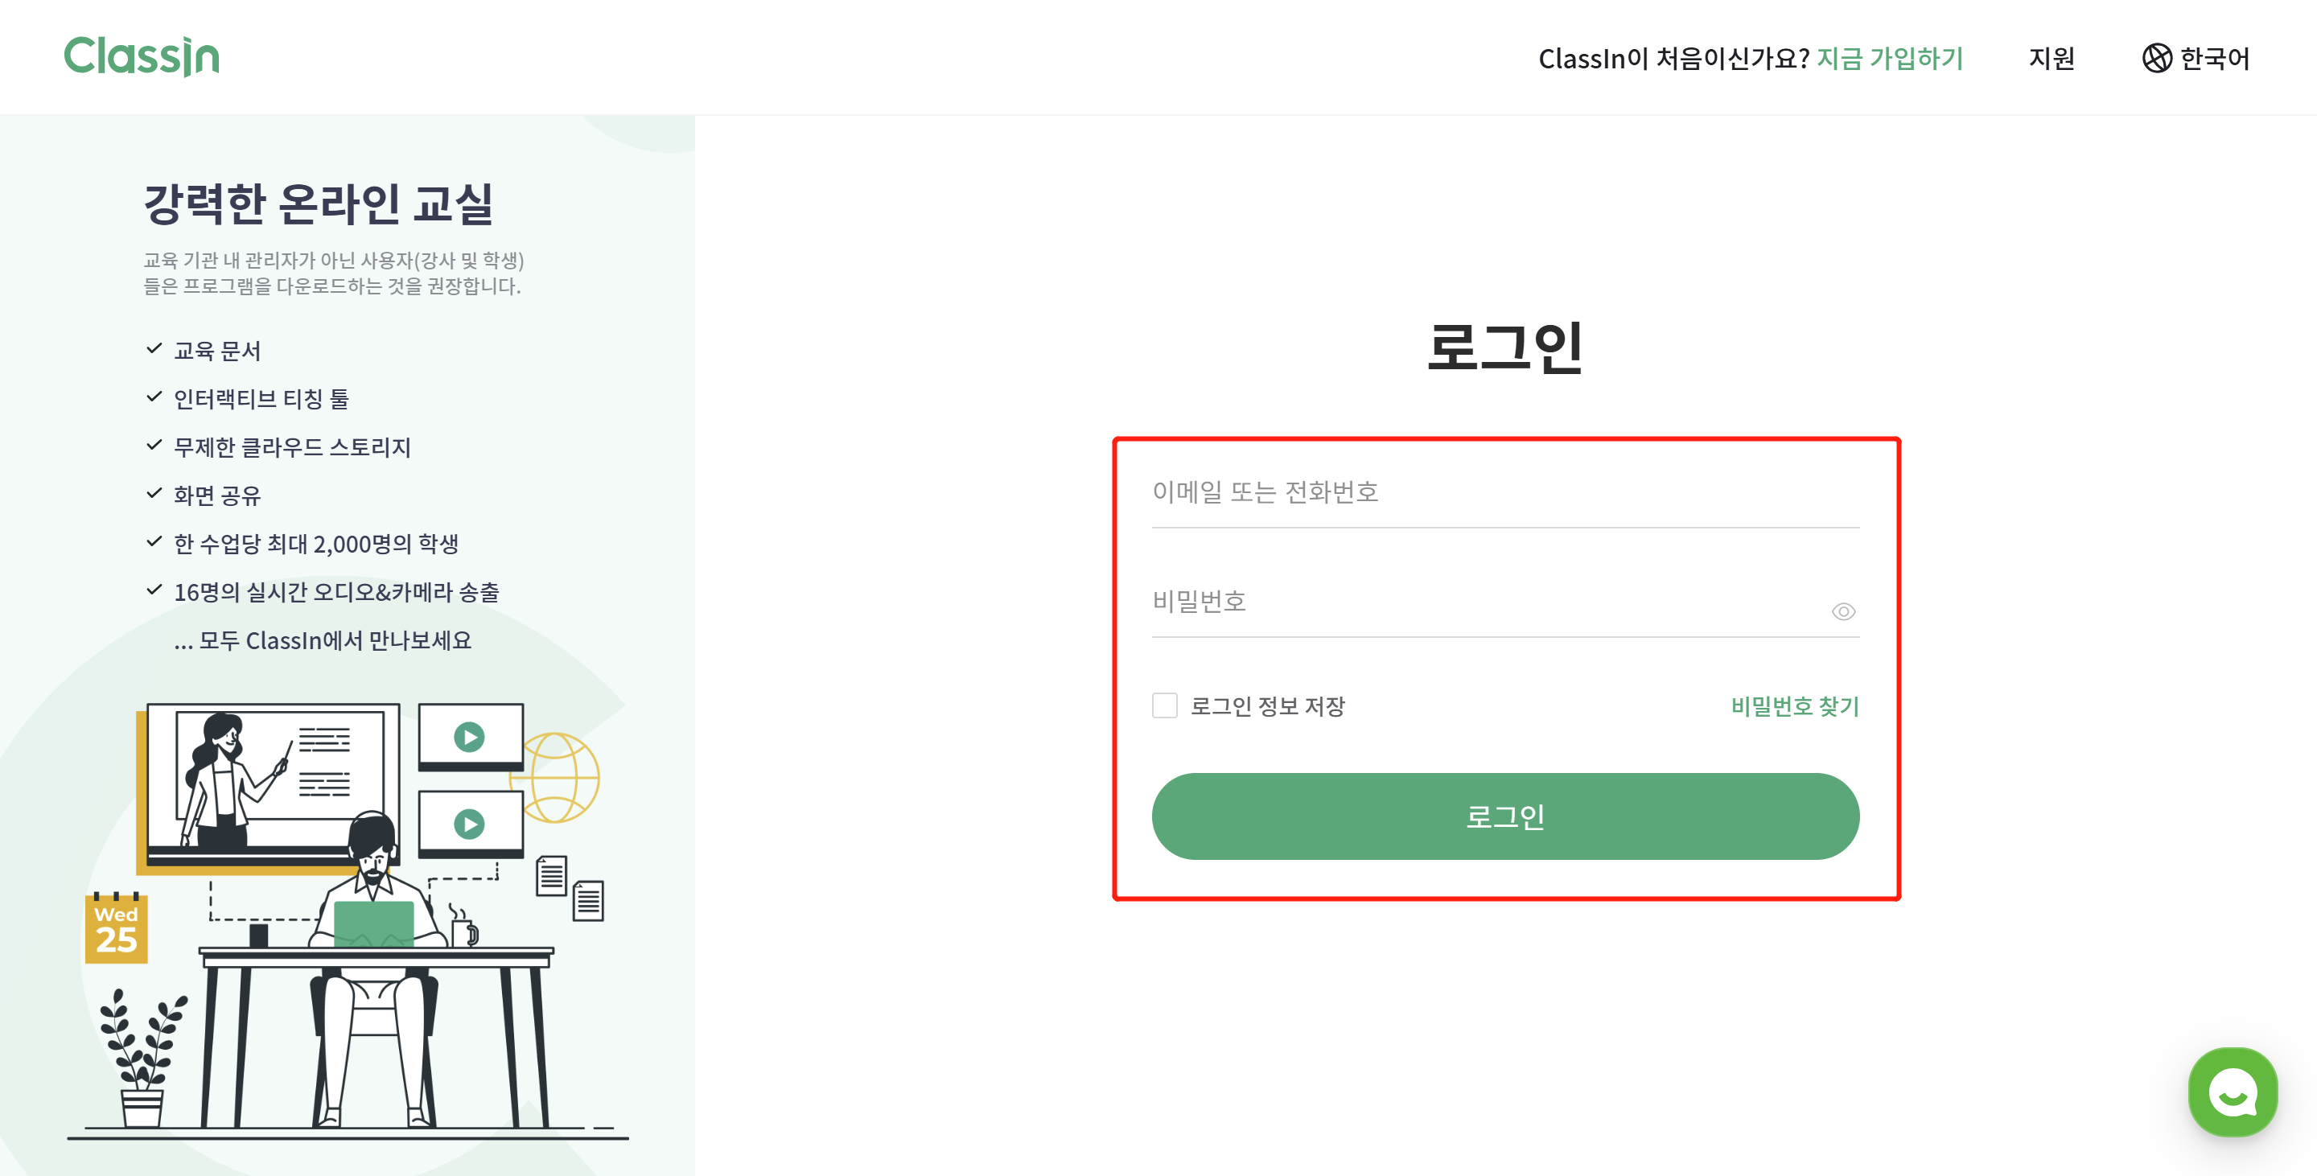Viewport: 2317px width, 1176px height.
Task: Focus the 이메일 또는 전화번호 field
Action: tap(1504, 491)
